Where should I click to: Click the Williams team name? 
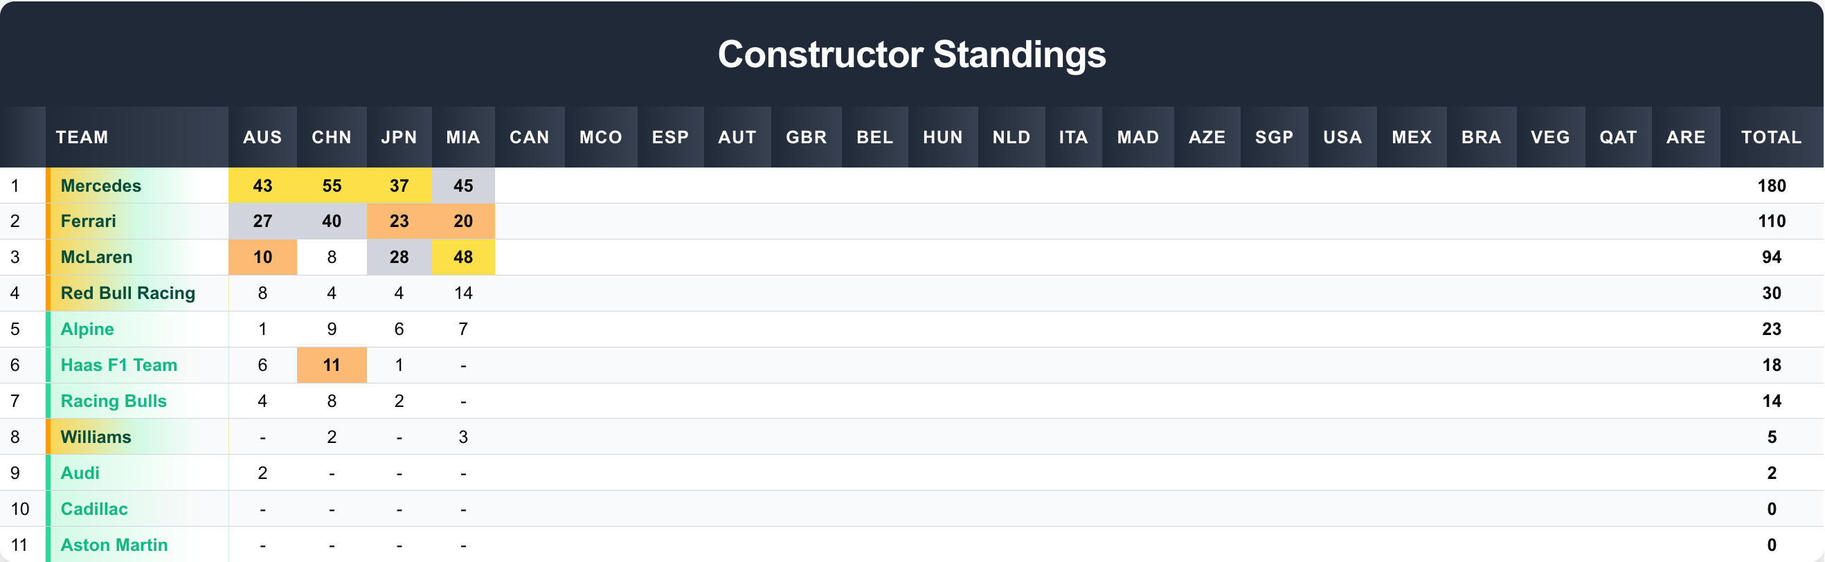point(96,437)
